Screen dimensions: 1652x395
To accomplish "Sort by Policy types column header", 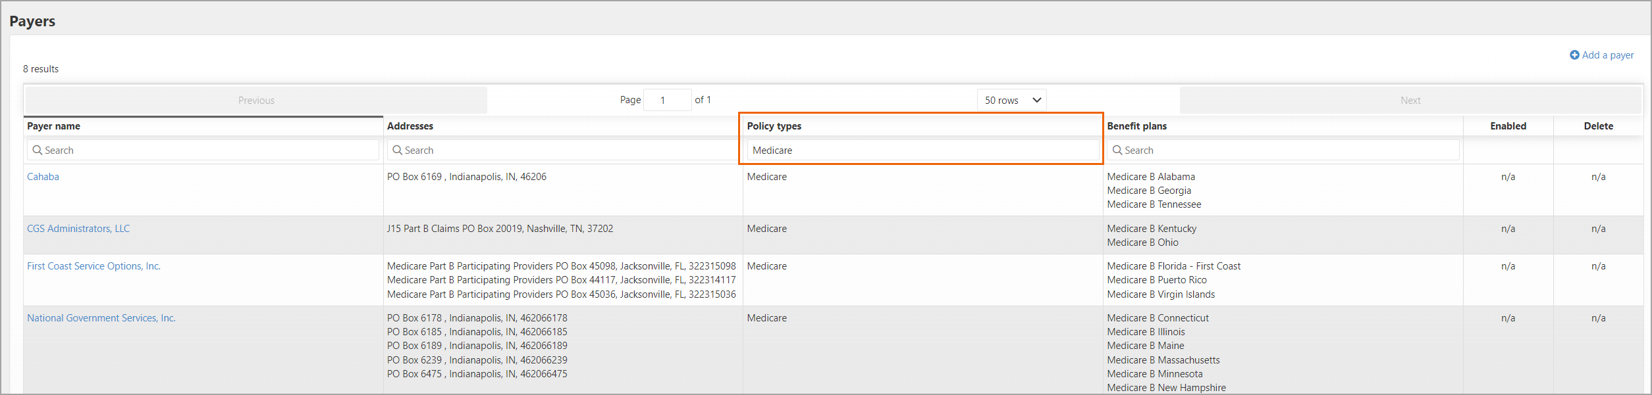I will tap(774, 126).
